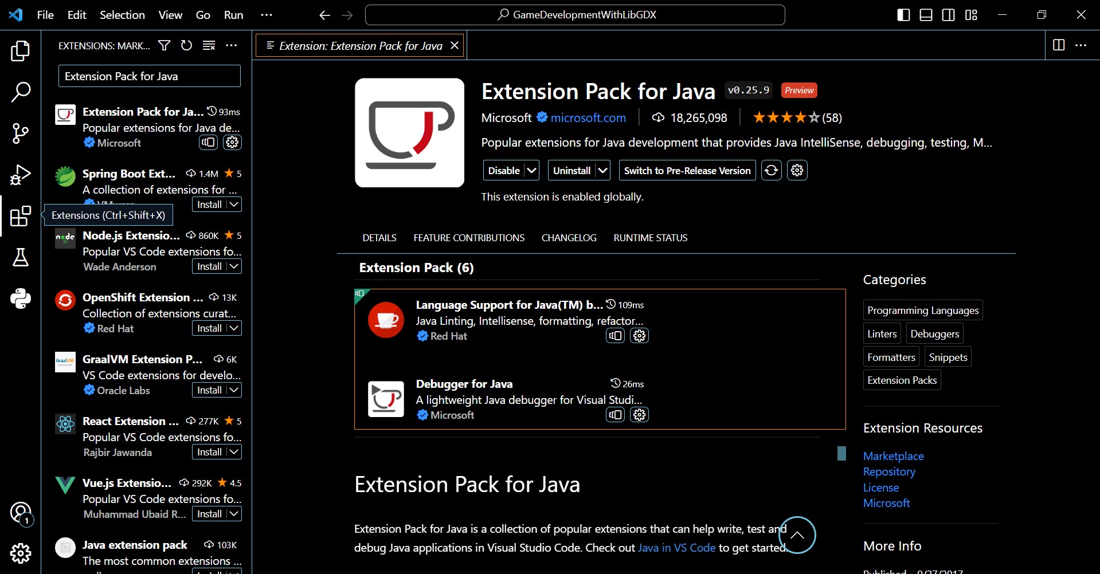Open the Testing view

20,257
